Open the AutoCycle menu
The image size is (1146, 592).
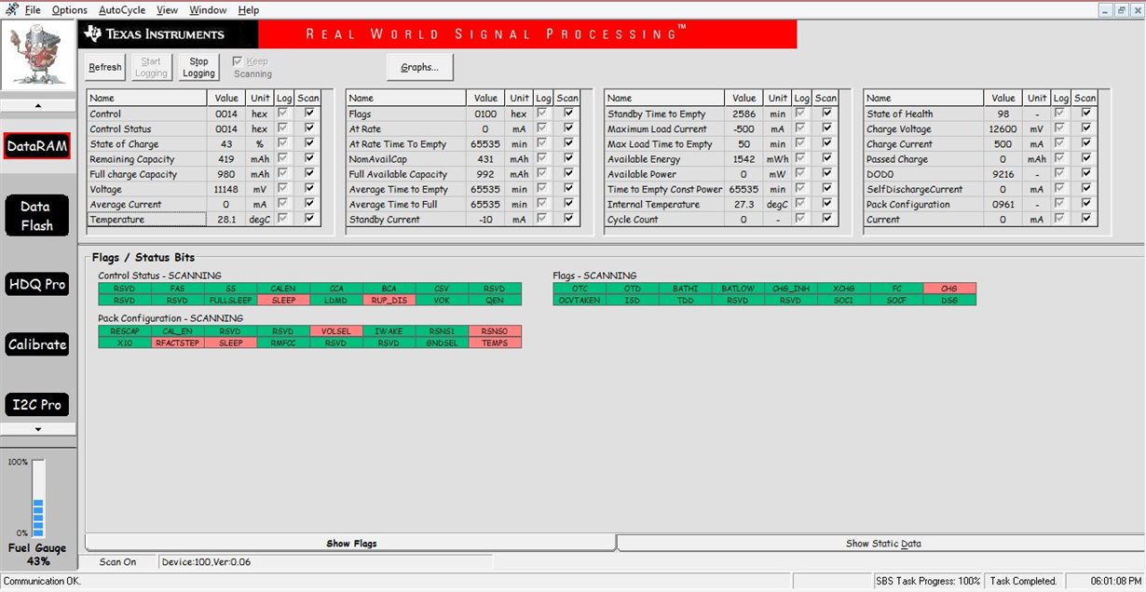coord(122,9)
